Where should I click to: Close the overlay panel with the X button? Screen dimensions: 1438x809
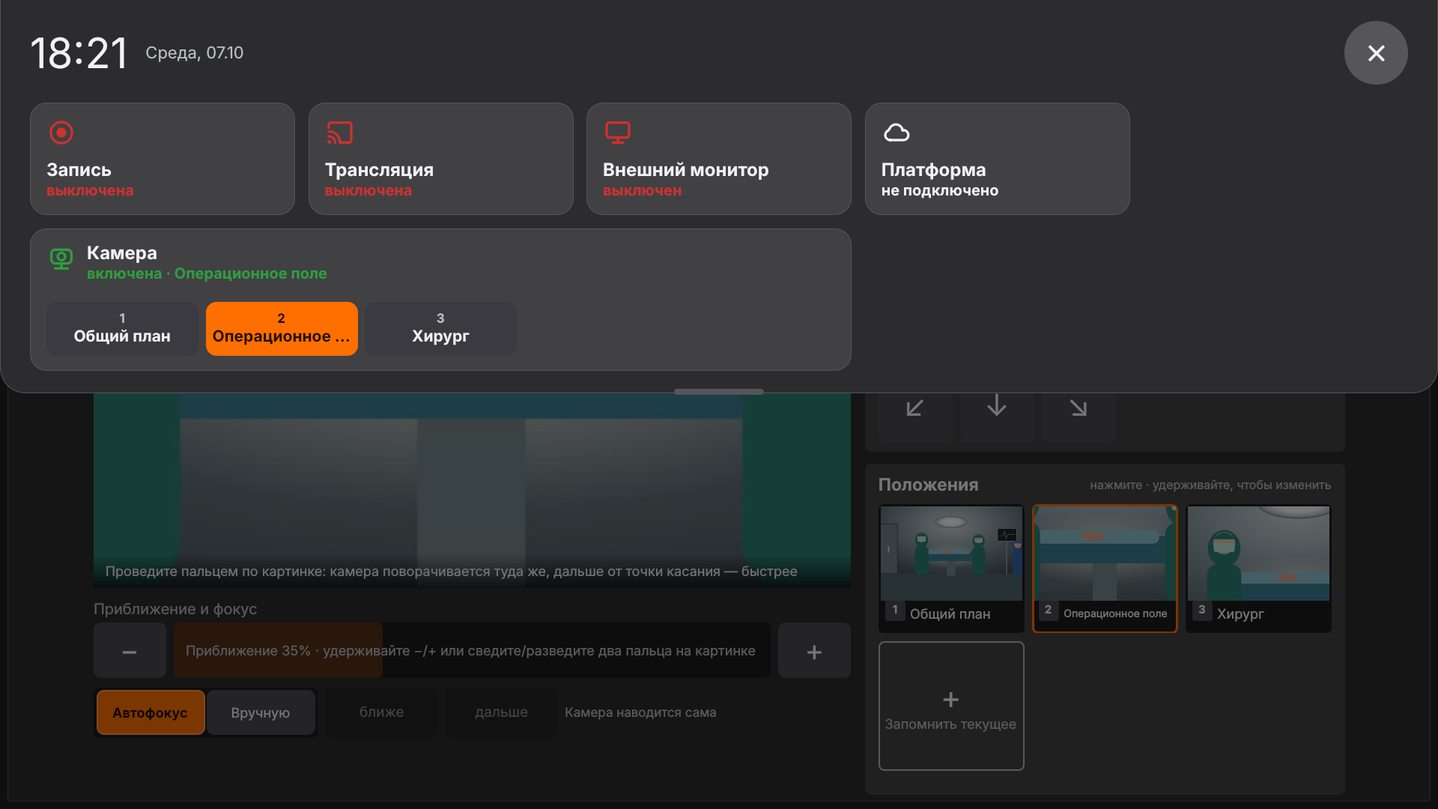tap(1376, 53)
